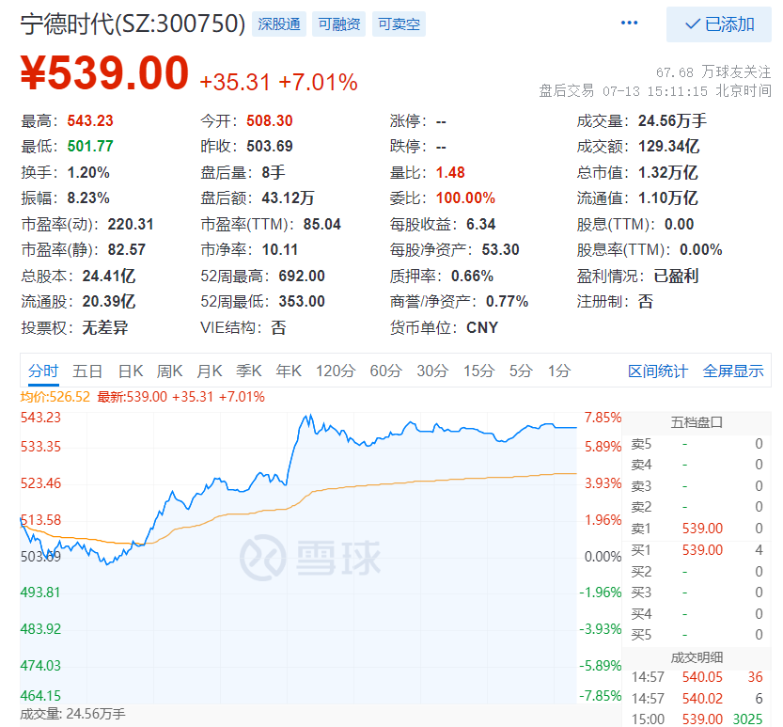Select the 分时 chart tab
Screen dimensions: 783x727
click(42, 371)
